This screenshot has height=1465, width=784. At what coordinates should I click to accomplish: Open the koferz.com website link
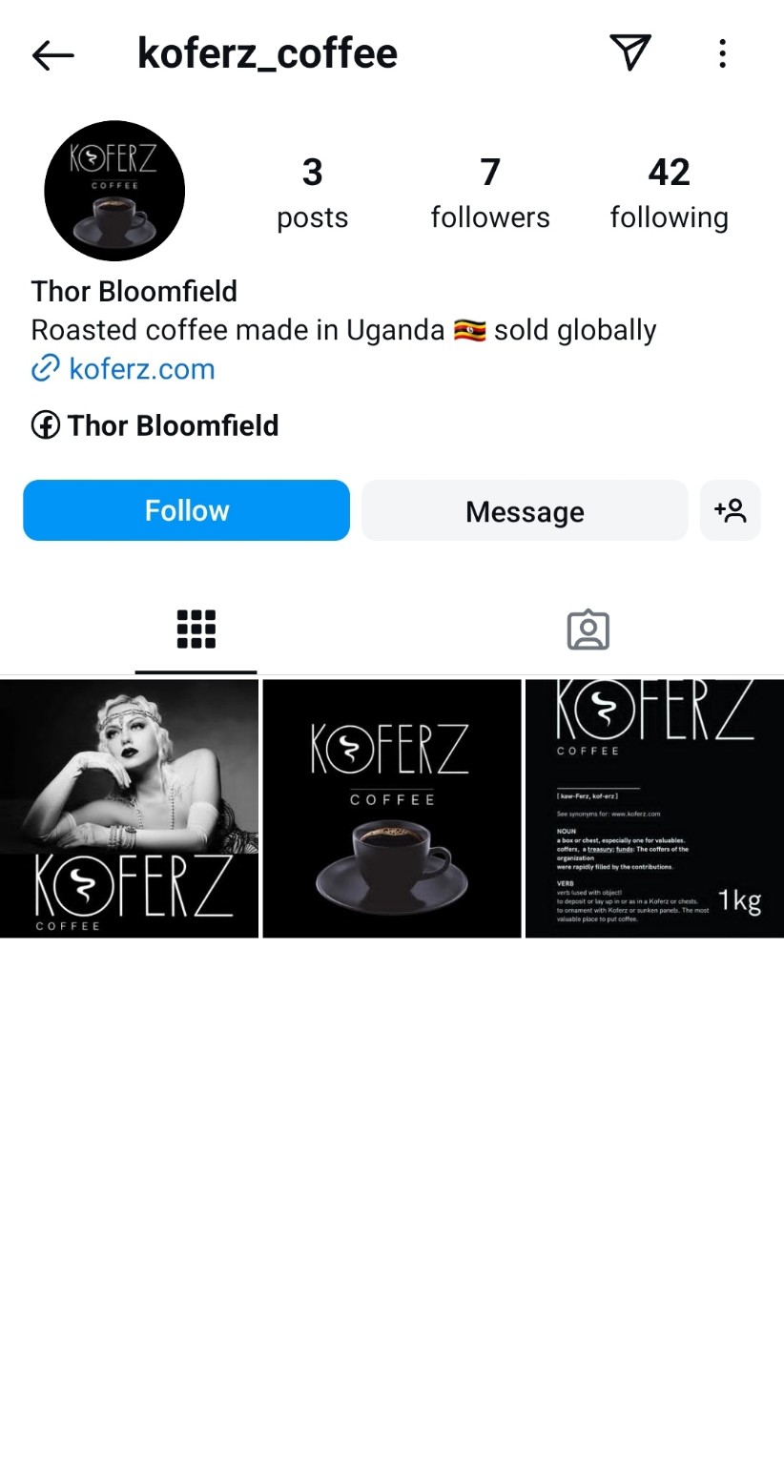[142, 369]
